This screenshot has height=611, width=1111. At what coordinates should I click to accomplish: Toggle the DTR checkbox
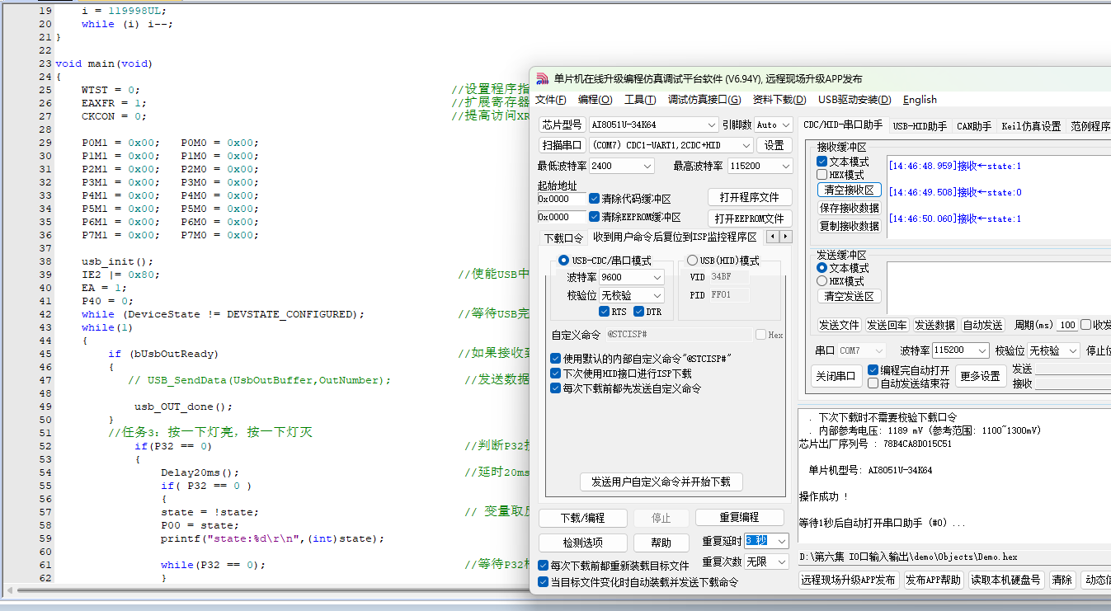pyautogui.click(x=647, y=312)
